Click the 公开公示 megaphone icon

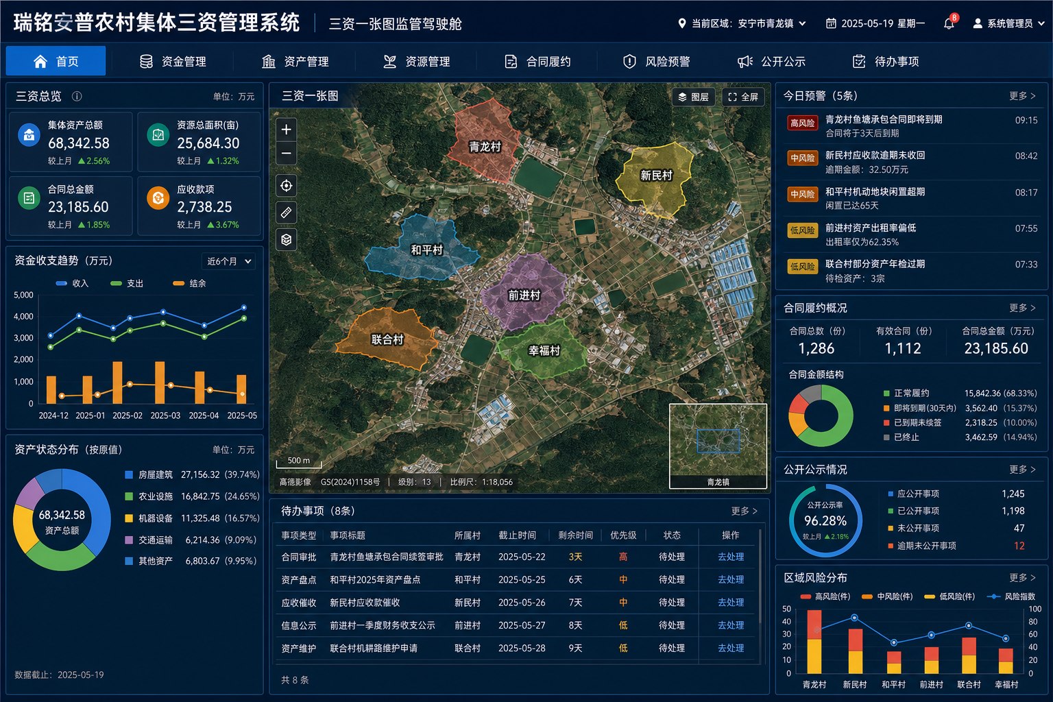point(745,62)
